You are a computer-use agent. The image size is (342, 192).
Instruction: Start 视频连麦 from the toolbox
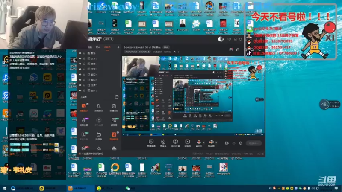[84, 122]
